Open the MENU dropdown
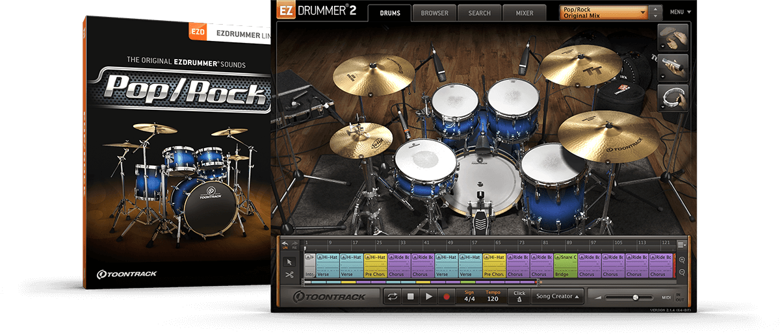This screenshot has width=780, height=336. point(681,12)
